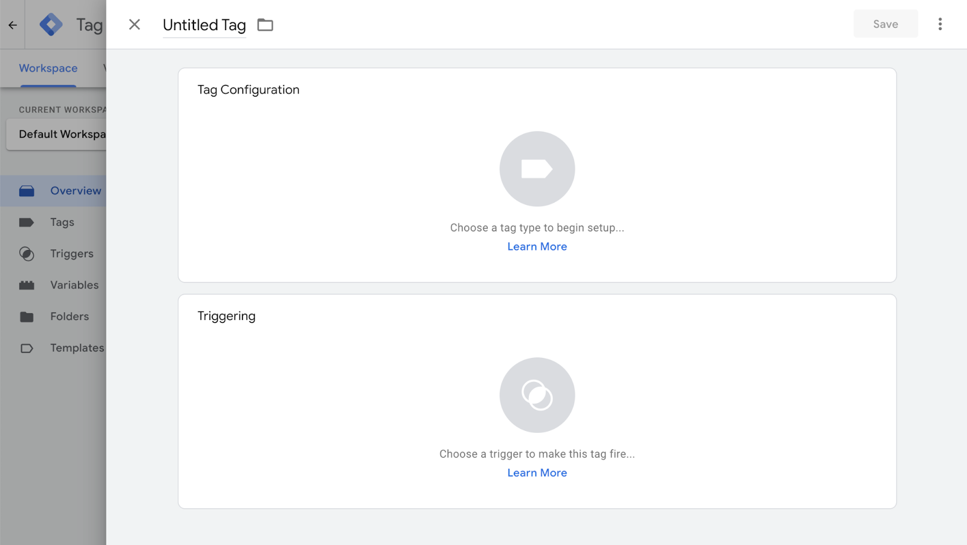Click the back arrow in header

tap(13, 25)
